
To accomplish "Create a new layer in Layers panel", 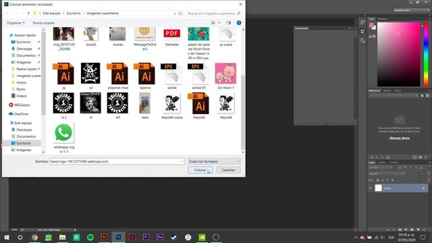I will coord(418,230).
